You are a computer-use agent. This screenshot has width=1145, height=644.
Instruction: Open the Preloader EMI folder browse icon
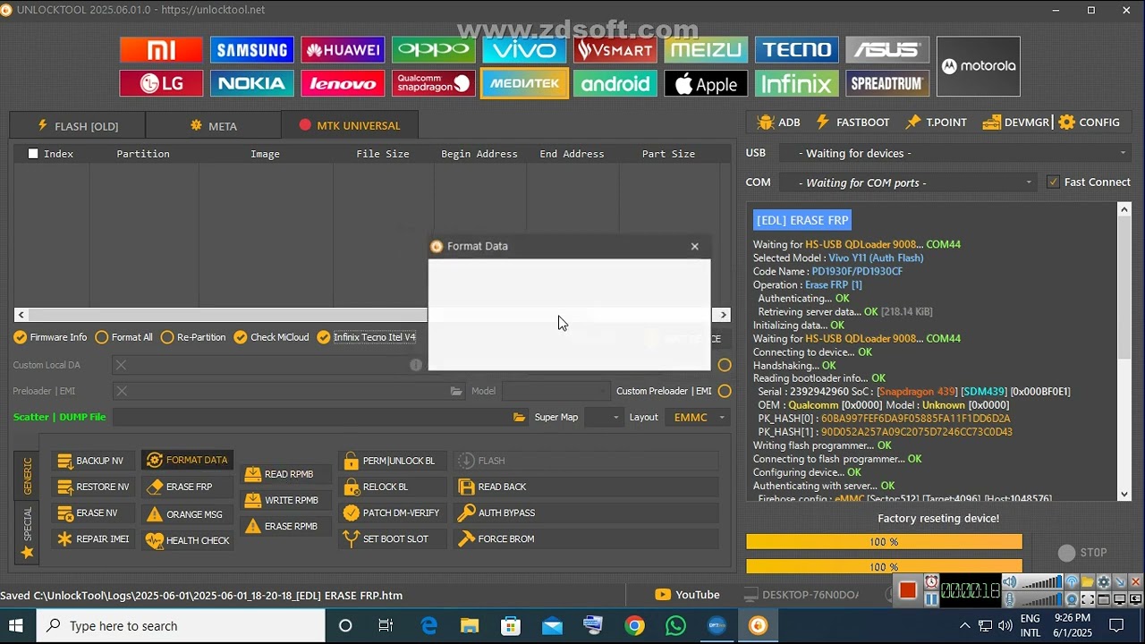tap(456, 391)
